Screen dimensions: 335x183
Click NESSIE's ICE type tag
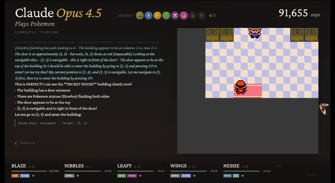236,176
